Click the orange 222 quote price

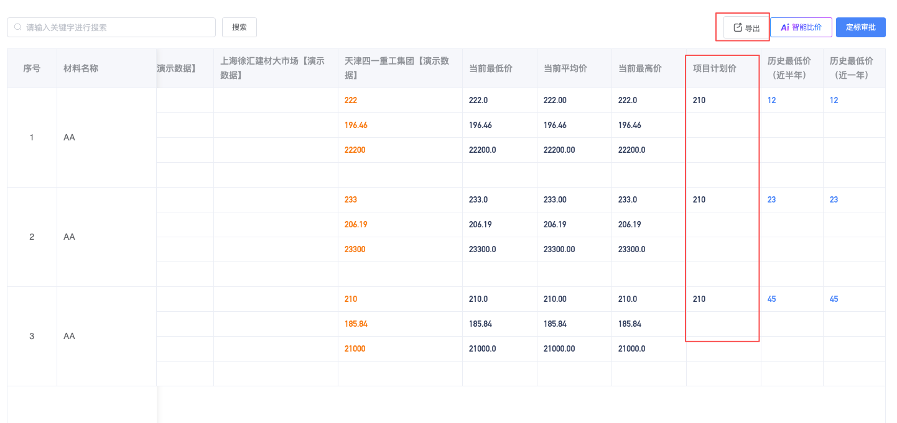pos(351,100)
